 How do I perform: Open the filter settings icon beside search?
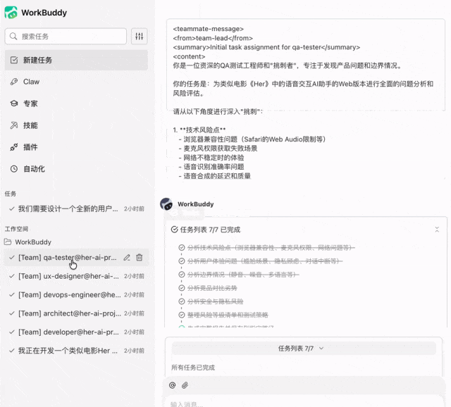139,37
